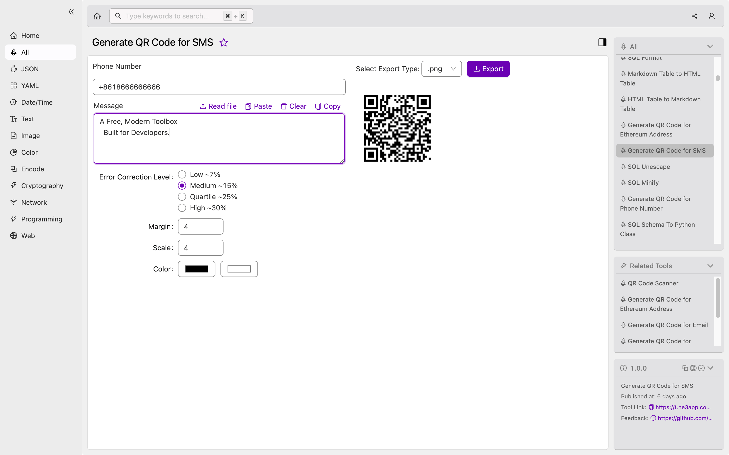Open the SQL Minify tool
The image size is (729, 455).
coord(664,183)
